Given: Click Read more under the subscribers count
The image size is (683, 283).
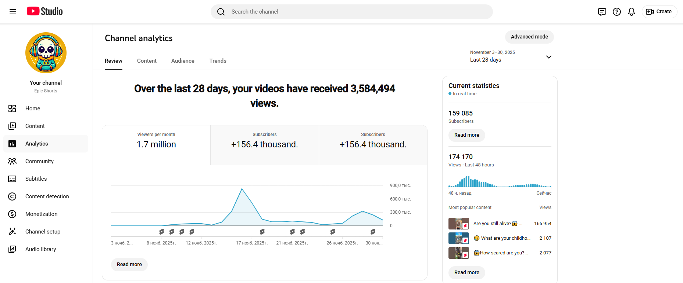Looking at the screenshot, I should pos(466,135).
